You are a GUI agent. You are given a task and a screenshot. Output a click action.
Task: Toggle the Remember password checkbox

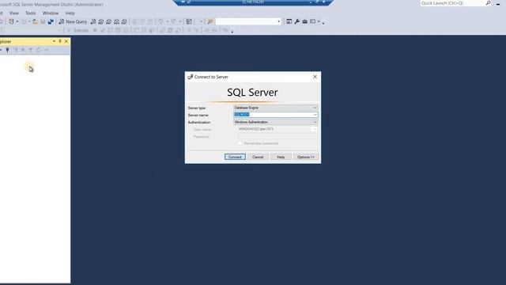click(240, 143)
